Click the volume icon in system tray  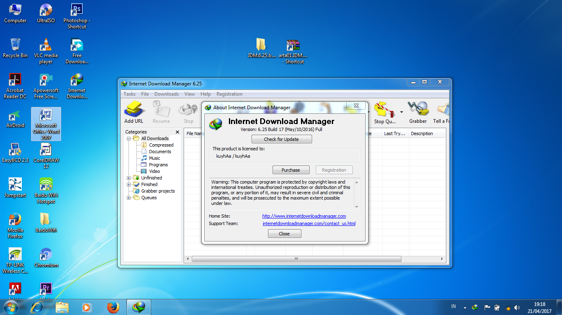pyautogui.click(x=517, y=307)
